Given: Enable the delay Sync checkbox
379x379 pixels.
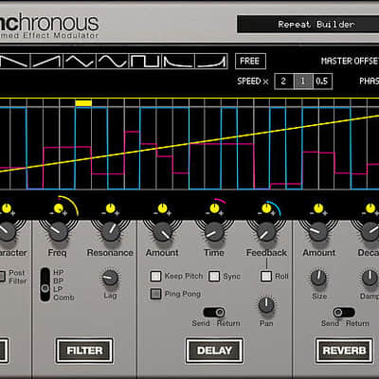Looking at the screenshot, I should (x=214, y=276).
